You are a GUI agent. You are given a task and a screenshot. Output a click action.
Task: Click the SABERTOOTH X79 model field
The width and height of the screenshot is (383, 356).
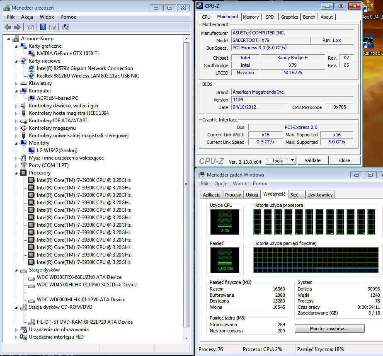click(270, 40)
